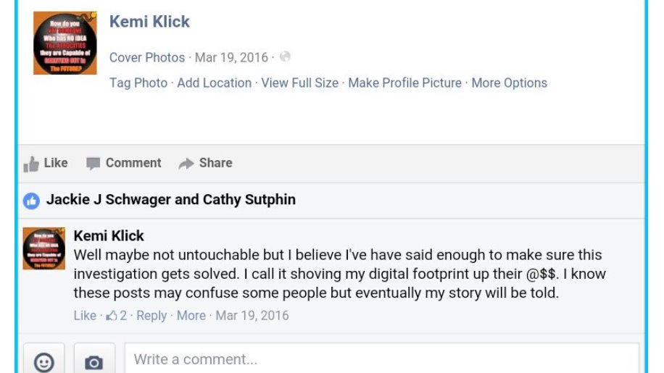Click the Share arrow icon
This screenshot has height=373, width=664.
point(186,164)
